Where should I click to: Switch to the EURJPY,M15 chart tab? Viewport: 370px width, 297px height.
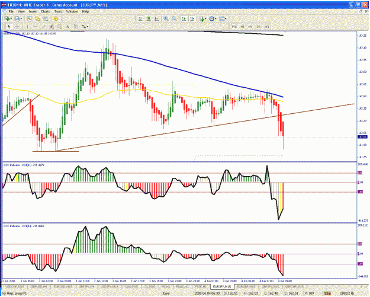click(x=221, y=287)
